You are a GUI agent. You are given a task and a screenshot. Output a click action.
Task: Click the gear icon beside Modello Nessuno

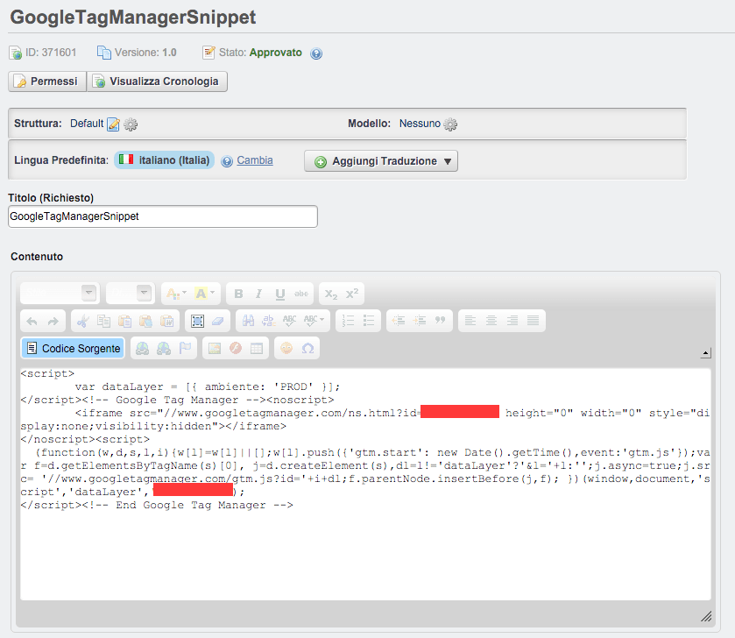pyautogui.click(x=450, y=124)
